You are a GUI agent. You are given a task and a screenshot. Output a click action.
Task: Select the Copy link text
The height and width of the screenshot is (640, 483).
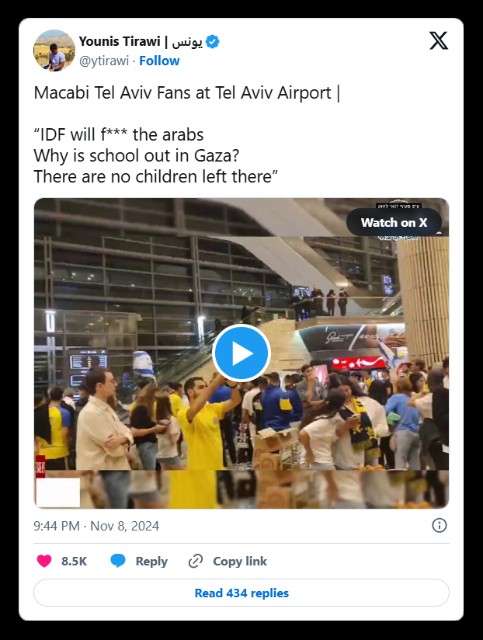point(240,562)
